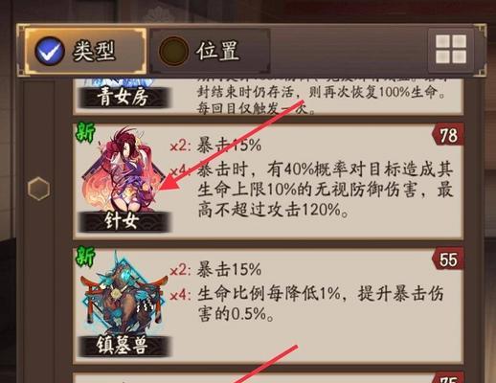Switch to the 位置 tab
This screenshot has height=383, width=496.
(210, 51)
